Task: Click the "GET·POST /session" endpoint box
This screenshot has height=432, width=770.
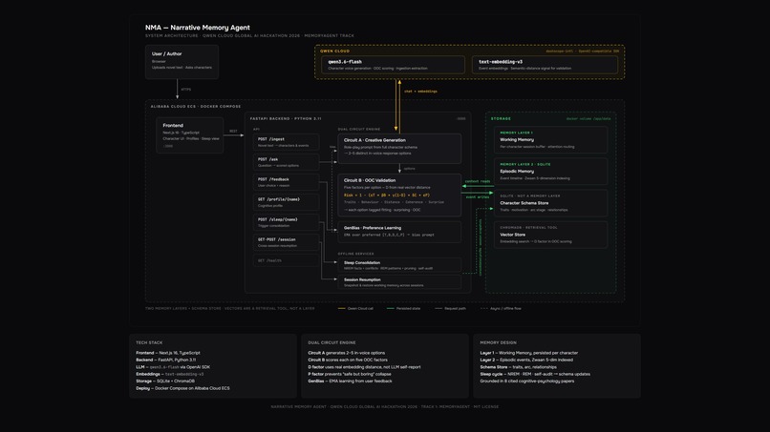Action: pos(286,243)
